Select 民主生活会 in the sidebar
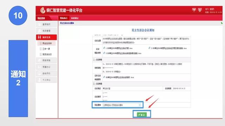 (x=46, y=43)
